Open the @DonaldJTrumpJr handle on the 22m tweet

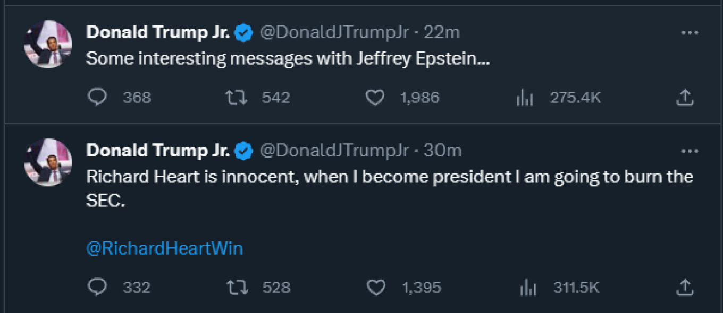pyautogui.click(x=334, y=33)
